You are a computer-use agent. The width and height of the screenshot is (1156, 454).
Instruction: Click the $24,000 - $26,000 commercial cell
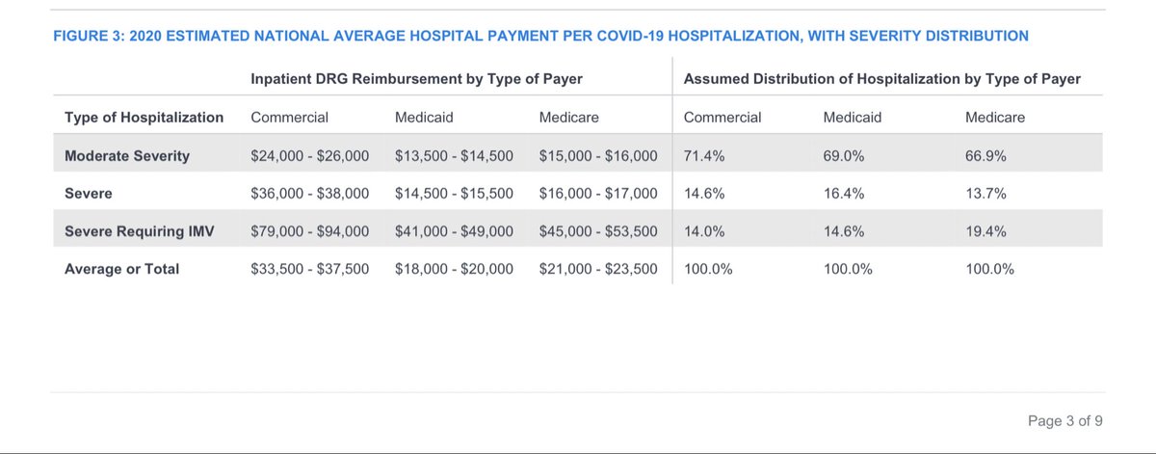point(309,155)
